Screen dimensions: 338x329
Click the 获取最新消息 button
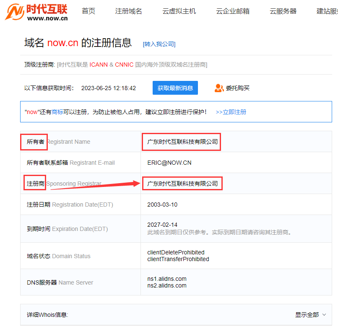(x=175, y=88)
